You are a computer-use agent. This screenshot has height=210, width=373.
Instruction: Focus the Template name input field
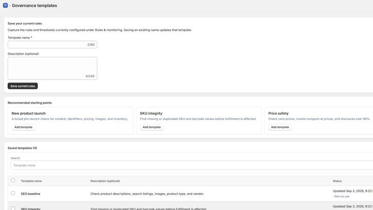(52, 44)
